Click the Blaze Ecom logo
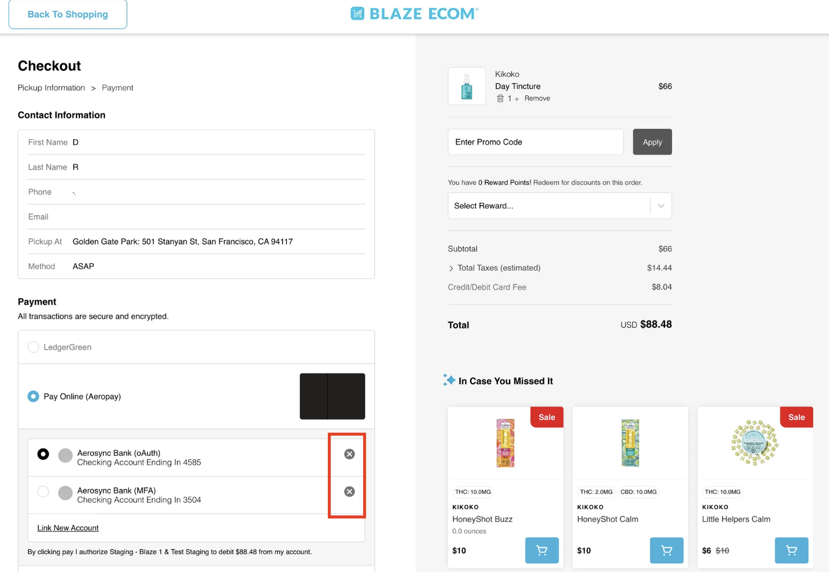The height and width of the screenshot is (572, 829). (415, 14)
